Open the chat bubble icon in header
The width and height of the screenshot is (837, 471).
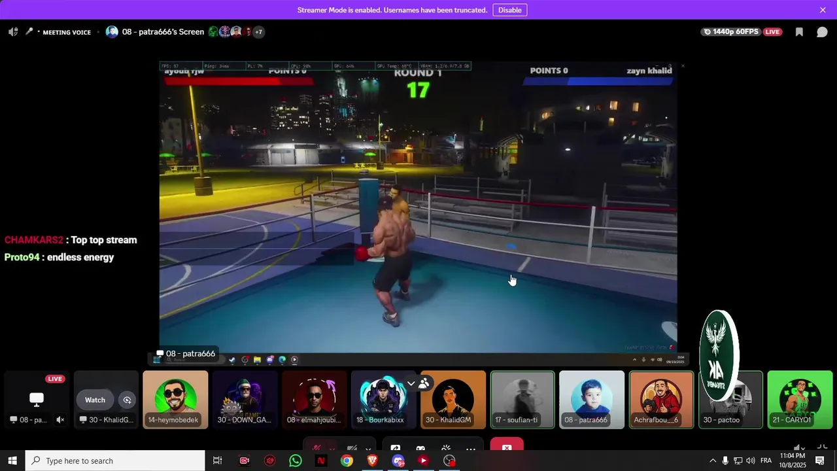point(822,32)
